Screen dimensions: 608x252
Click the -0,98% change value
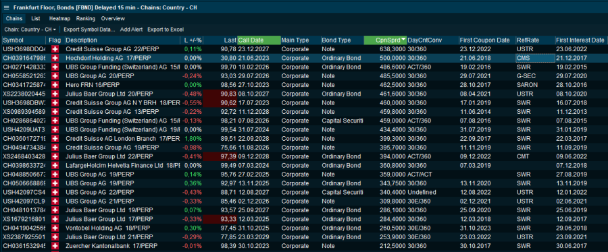coord(192,148)
